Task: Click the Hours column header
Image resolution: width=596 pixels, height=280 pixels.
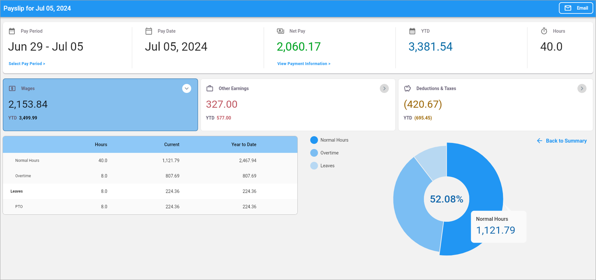Action: 101,144
